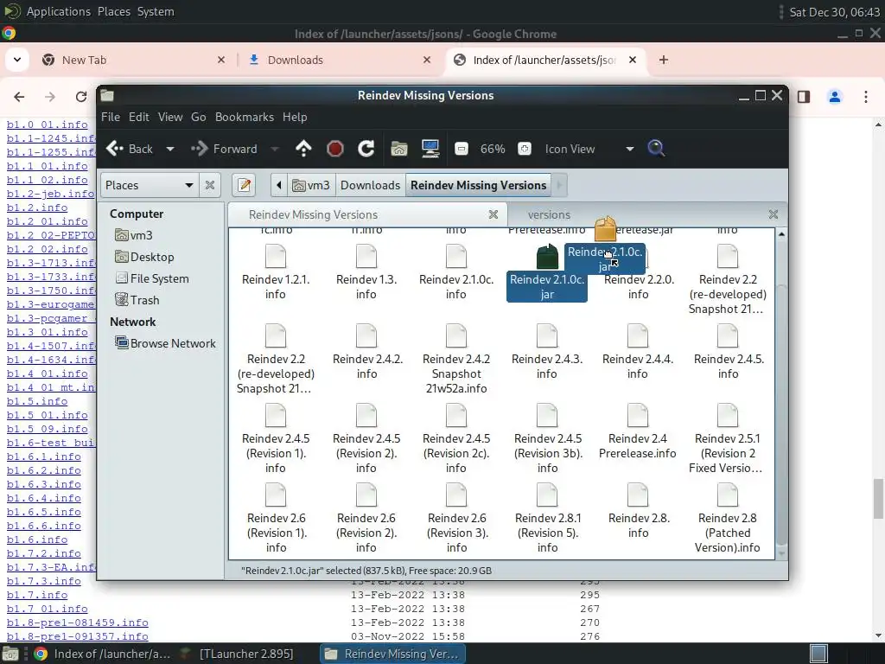Select Reindev 2.4.5.info file
This screenshot has height=664, width=885.
[x=728, y=351]
